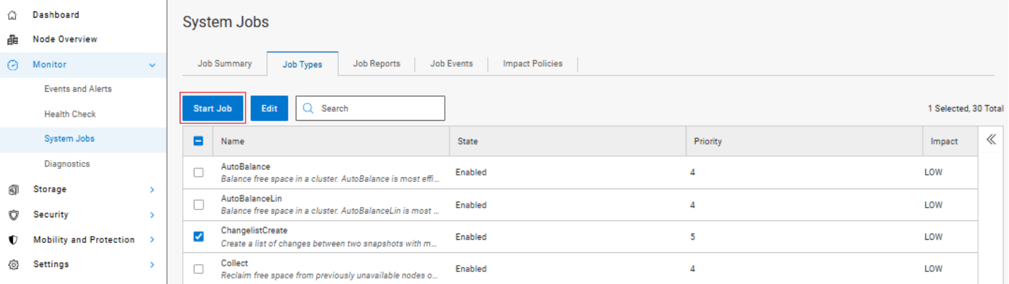
Task: Expand the Security menu chevron
Action: pos(152,215)
